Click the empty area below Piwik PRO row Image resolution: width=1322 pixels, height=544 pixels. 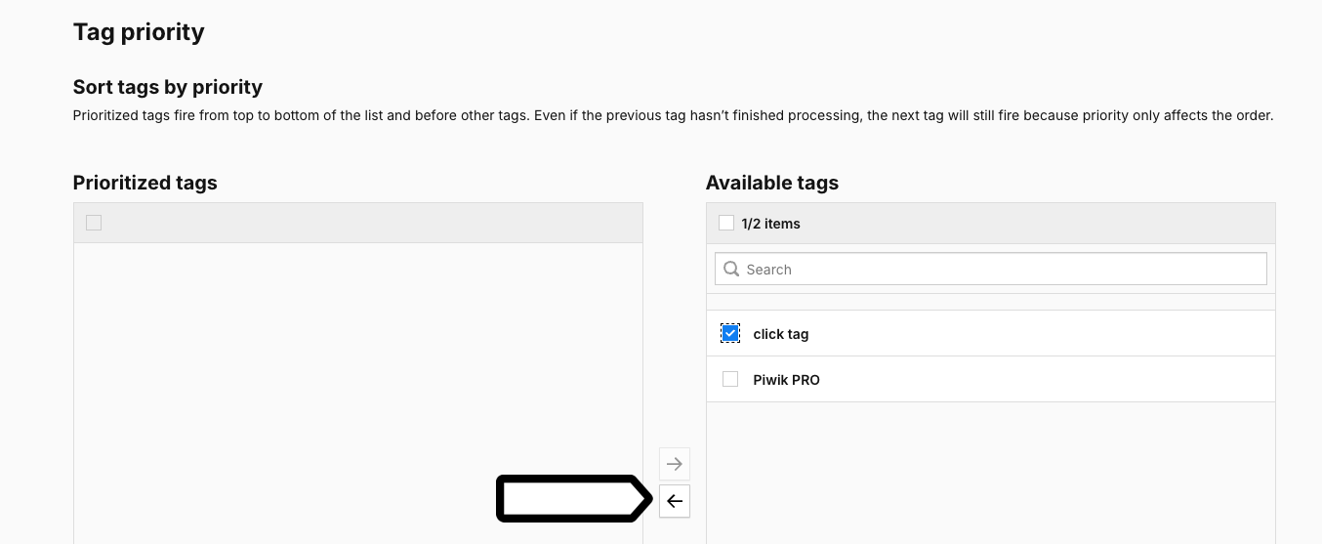point(991,473)
